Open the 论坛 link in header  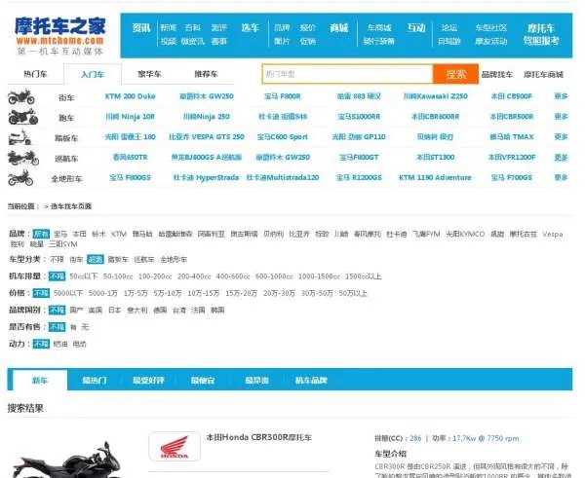click(x=448, y=27)
